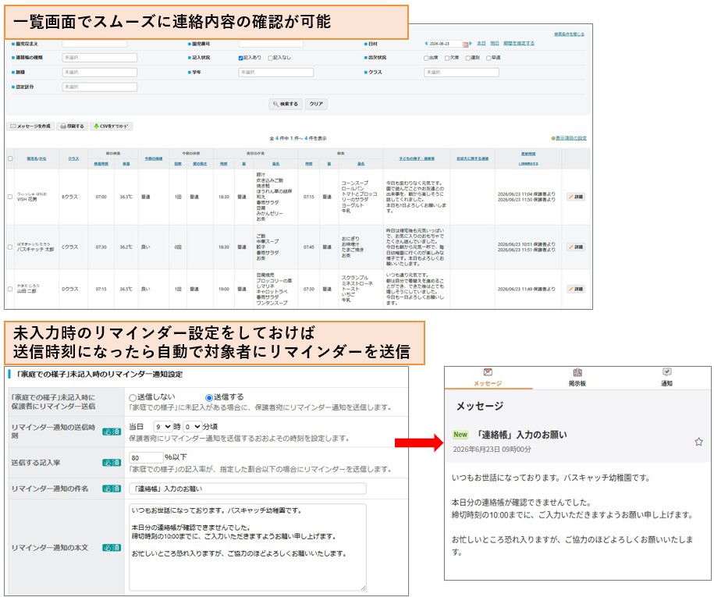Check the 記入なし checkbox
Viewport: 714px width, 597px height.
271,58
